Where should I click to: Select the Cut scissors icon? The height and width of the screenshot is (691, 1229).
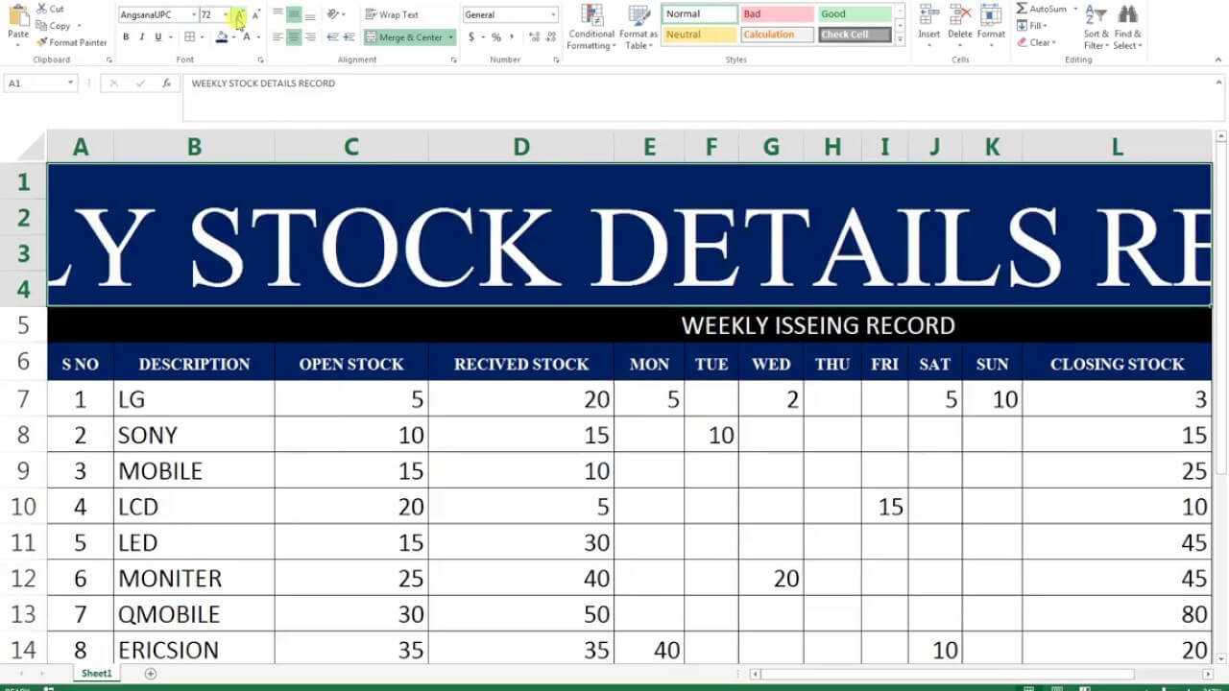(x=42, y=9)
